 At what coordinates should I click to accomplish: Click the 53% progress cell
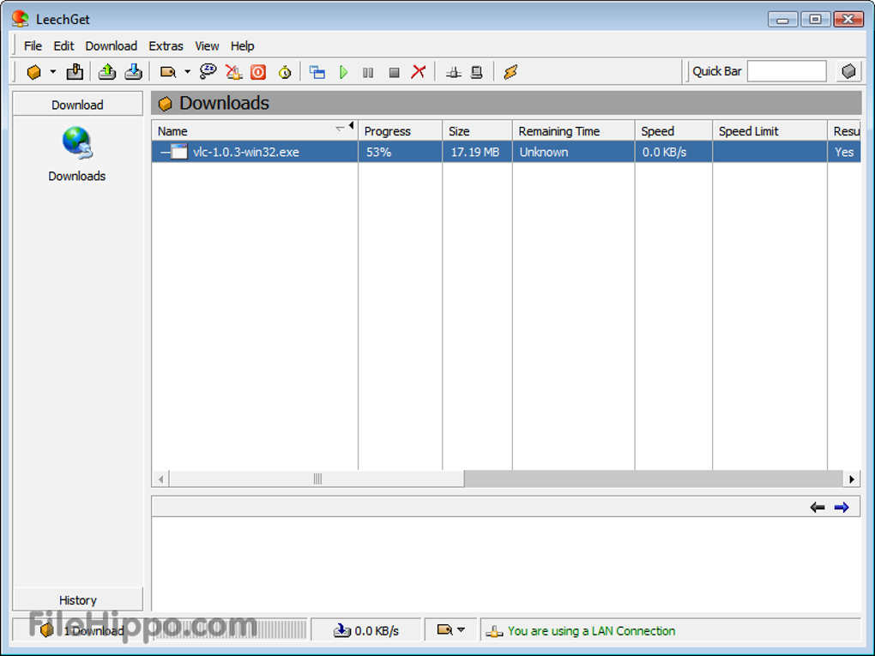pos(400,152)
